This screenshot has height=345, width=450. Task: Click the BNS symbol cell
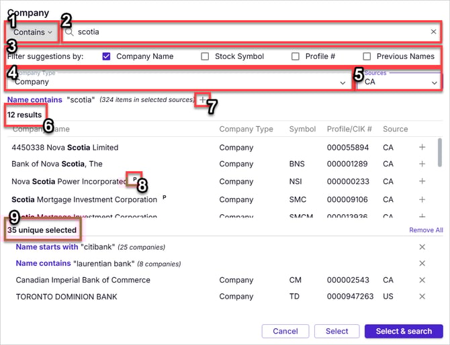point(297,164)
